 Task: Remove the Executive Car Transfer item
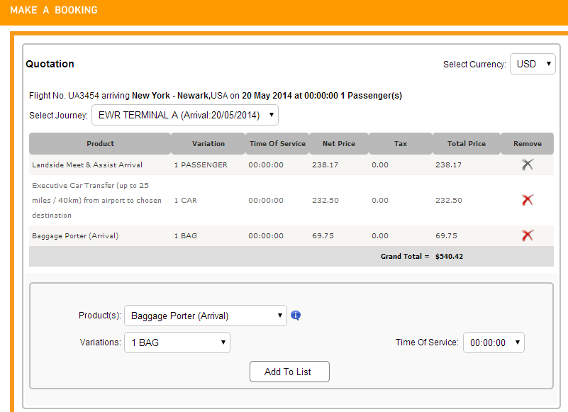click(528, 200)
